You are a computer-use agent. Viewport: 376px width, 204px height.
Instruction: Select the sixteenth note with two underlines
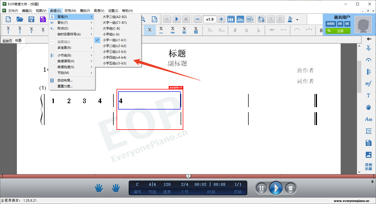coord(173,30)
